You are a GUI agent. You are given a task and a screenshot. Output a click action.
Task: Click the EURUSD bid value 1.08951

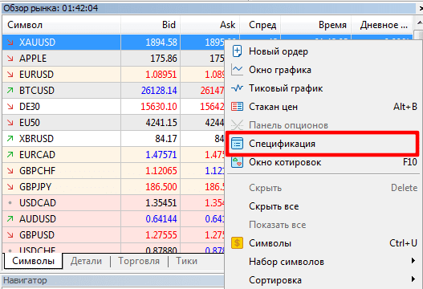tap(161, 75)
